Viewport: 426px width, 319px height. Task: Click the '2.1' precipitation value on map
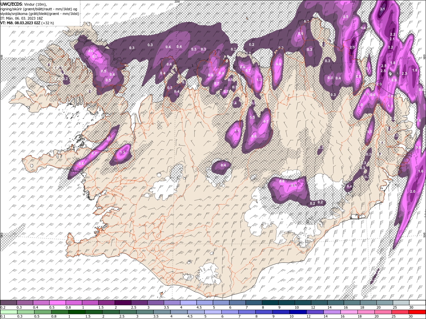(392, 39)
